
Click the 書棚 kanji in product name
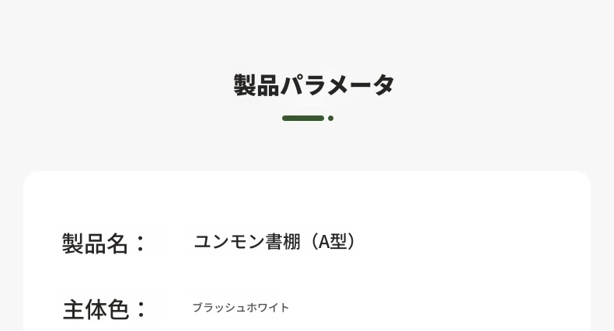[x=283, y=242]
